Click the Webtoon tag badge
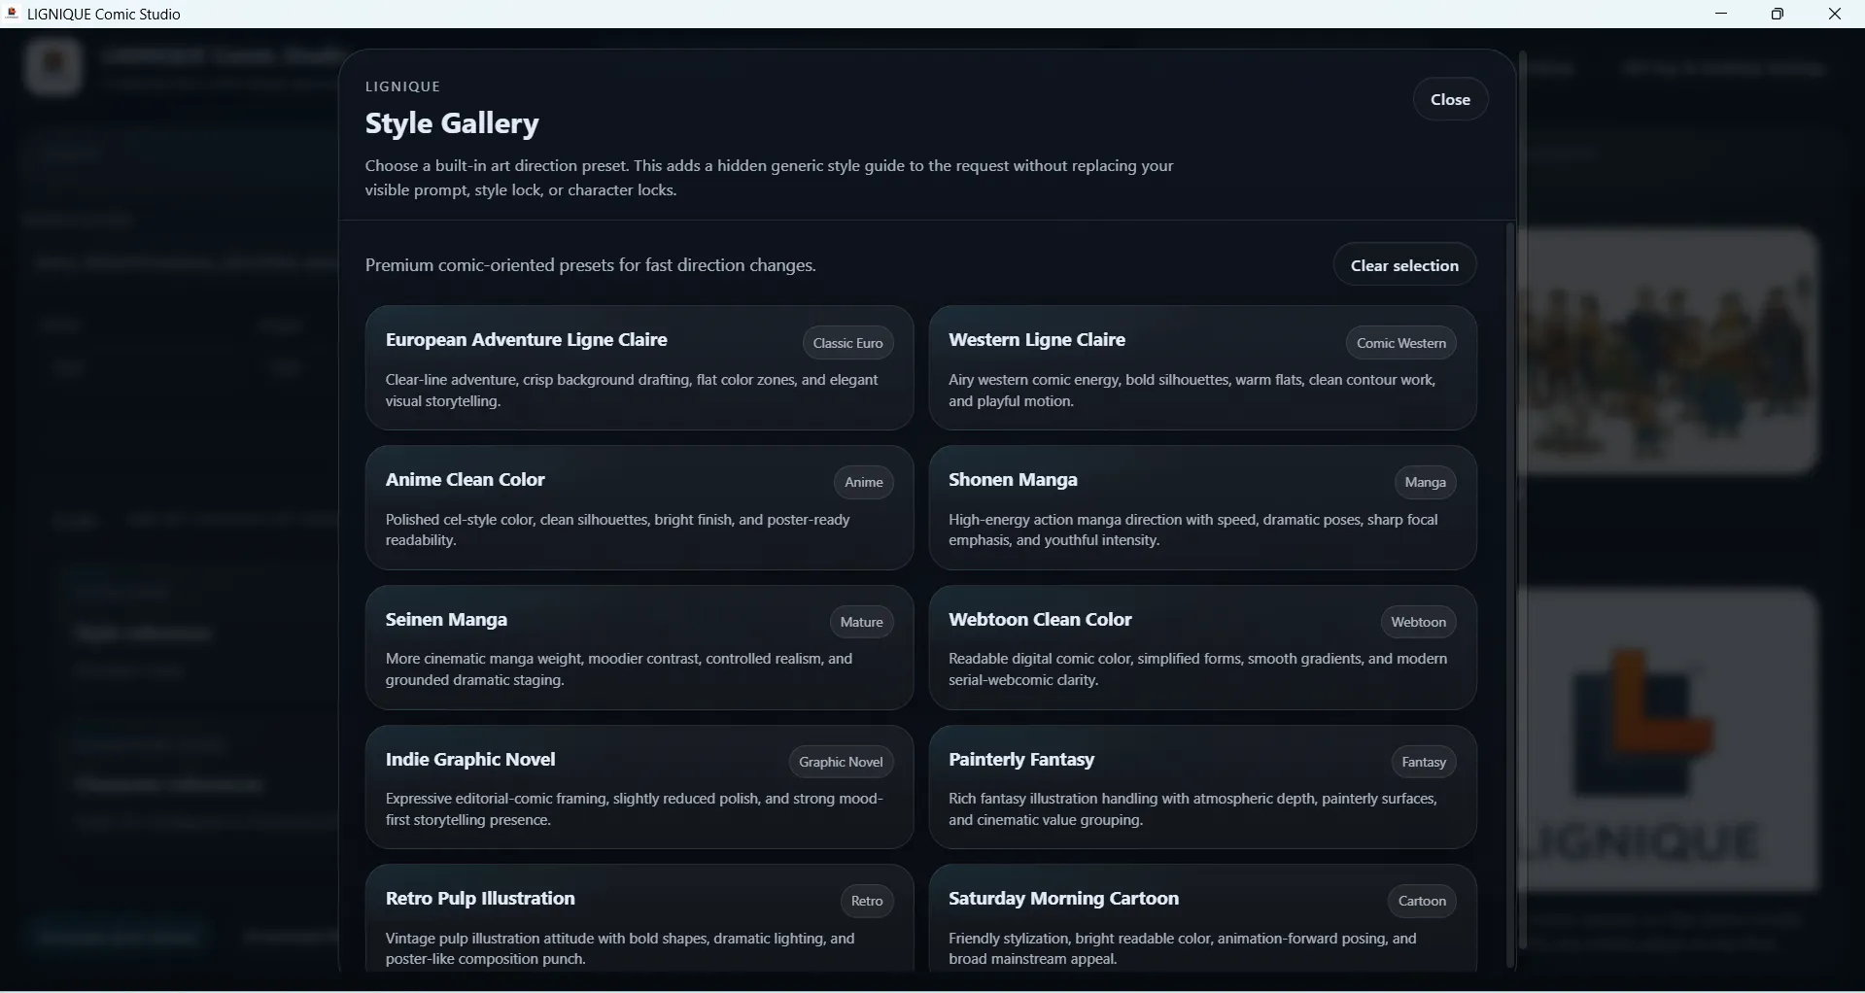This screenshot has width=1865, height=993. click(x=1418, y=622)
